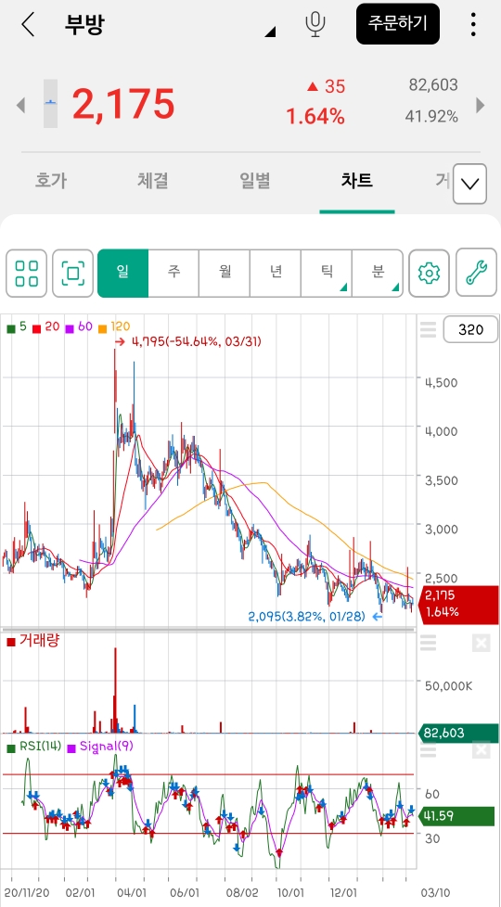Viewport: 501px width, 907px height.
Task: Tap the 41.92% volume ratio
Action: point(431,117)
